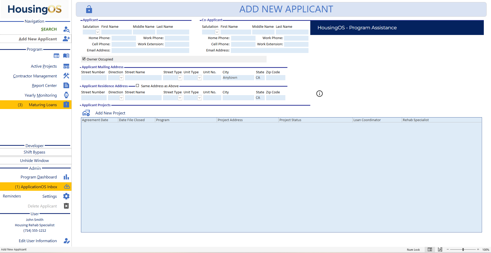The width and height of the screenshot is (491, 253).
Task: Click the Search person icon
Action: click(x=66, y=30)
